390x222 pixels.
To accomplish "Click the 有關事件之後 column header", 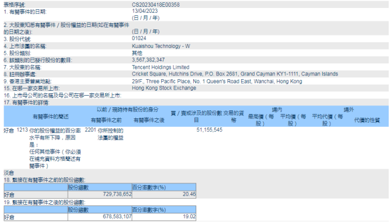I will point(149,120).
